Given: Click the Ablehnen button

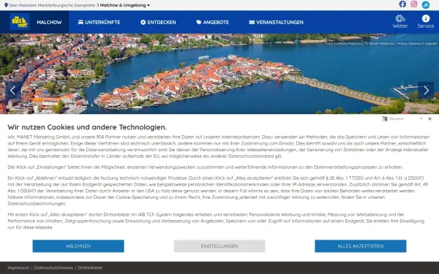Looking at the screenshot, I should point(78,246).
